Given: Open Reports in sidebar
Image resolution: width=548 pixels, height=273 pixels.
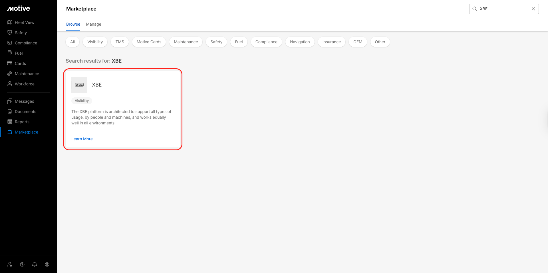Looking at the screenshot, I should point(22,122).
